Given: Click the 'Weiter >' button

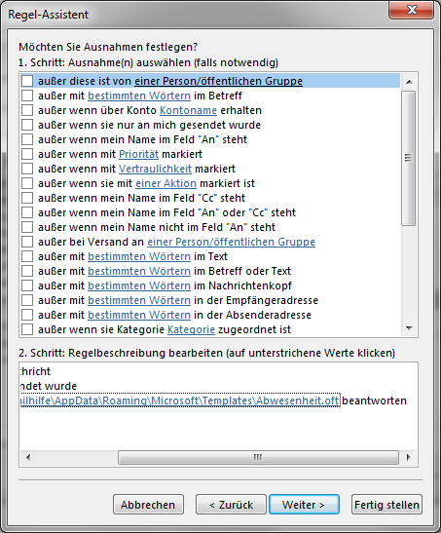Looking at the screenshot, I should (304, 505).
